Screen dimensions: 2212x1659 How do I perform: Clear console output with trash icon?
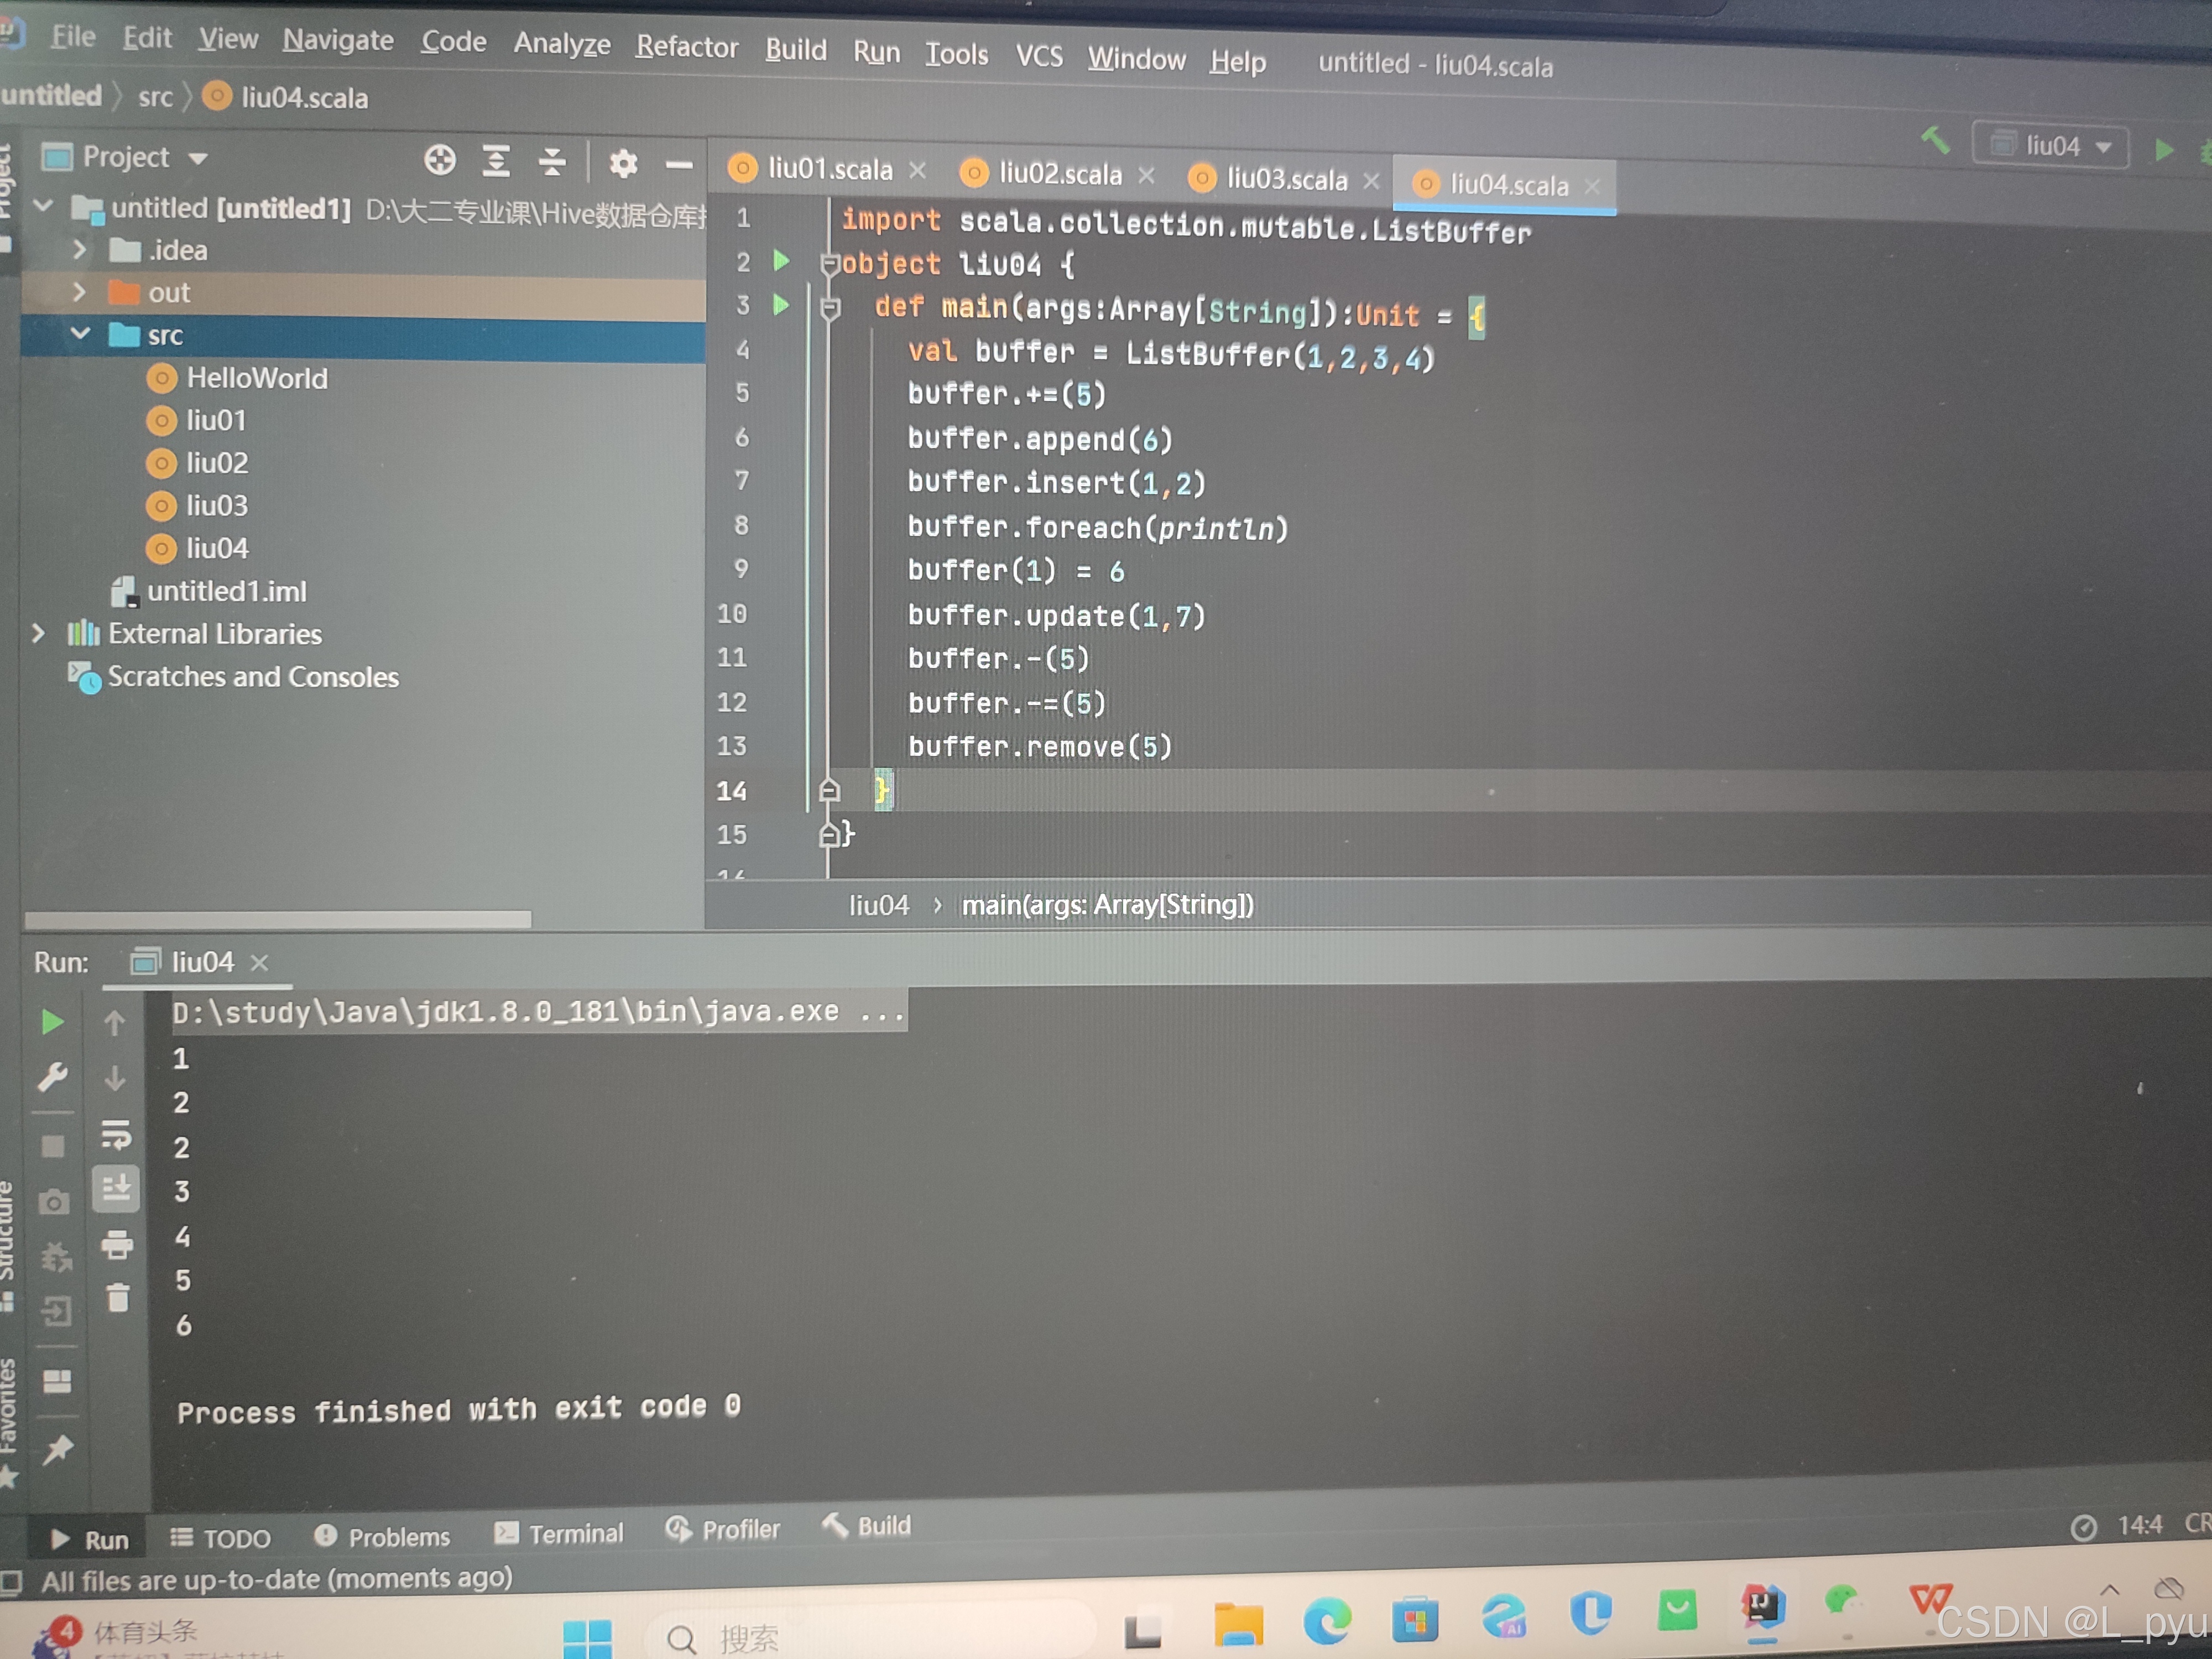click(118, 1297)
